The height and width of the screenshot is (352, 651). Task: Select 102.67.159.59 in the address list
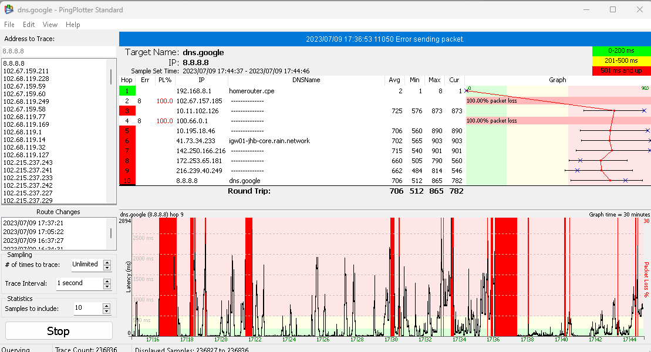pyautogui.click(x=24, y=86)
